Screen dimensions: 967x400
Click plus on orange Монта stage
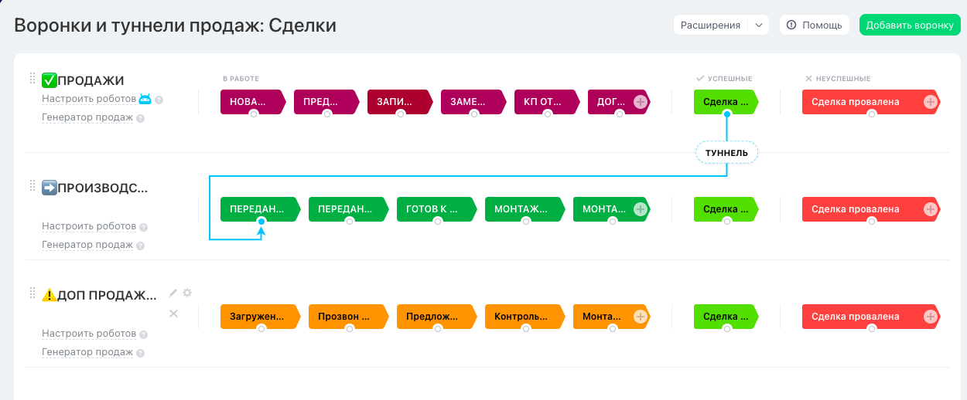click(x=641, y=317)
